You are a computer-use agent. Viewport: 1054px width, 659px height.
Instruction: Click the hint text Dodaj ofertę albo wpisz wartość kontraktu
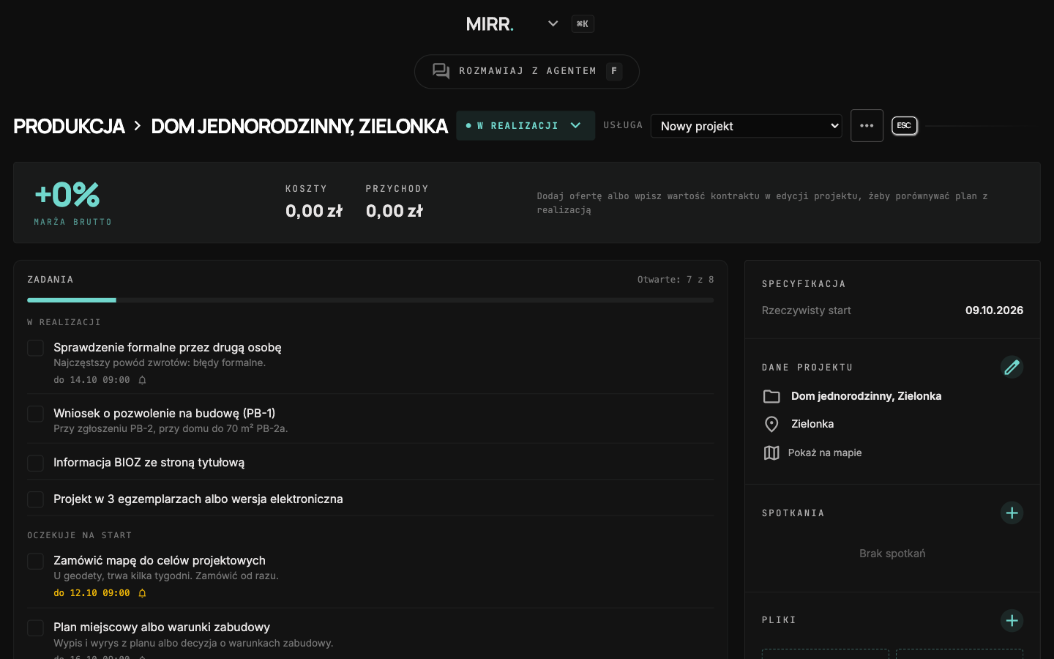pos(762,203)
